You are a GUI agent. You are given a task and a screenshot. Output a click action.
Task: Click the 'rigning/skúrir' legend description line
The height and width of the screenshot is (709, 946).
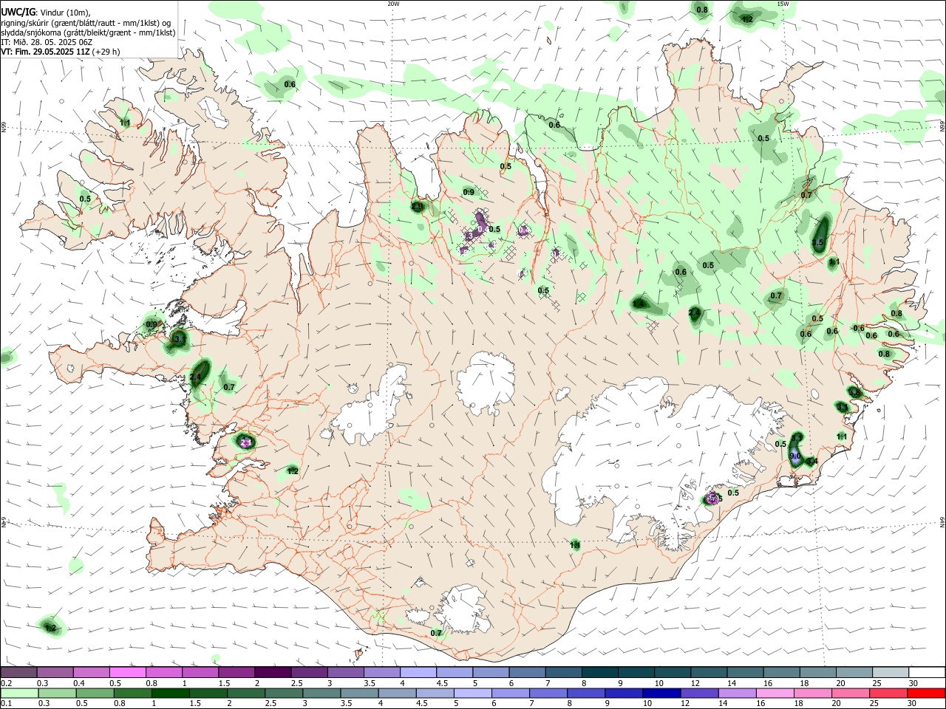click(86, 23)
